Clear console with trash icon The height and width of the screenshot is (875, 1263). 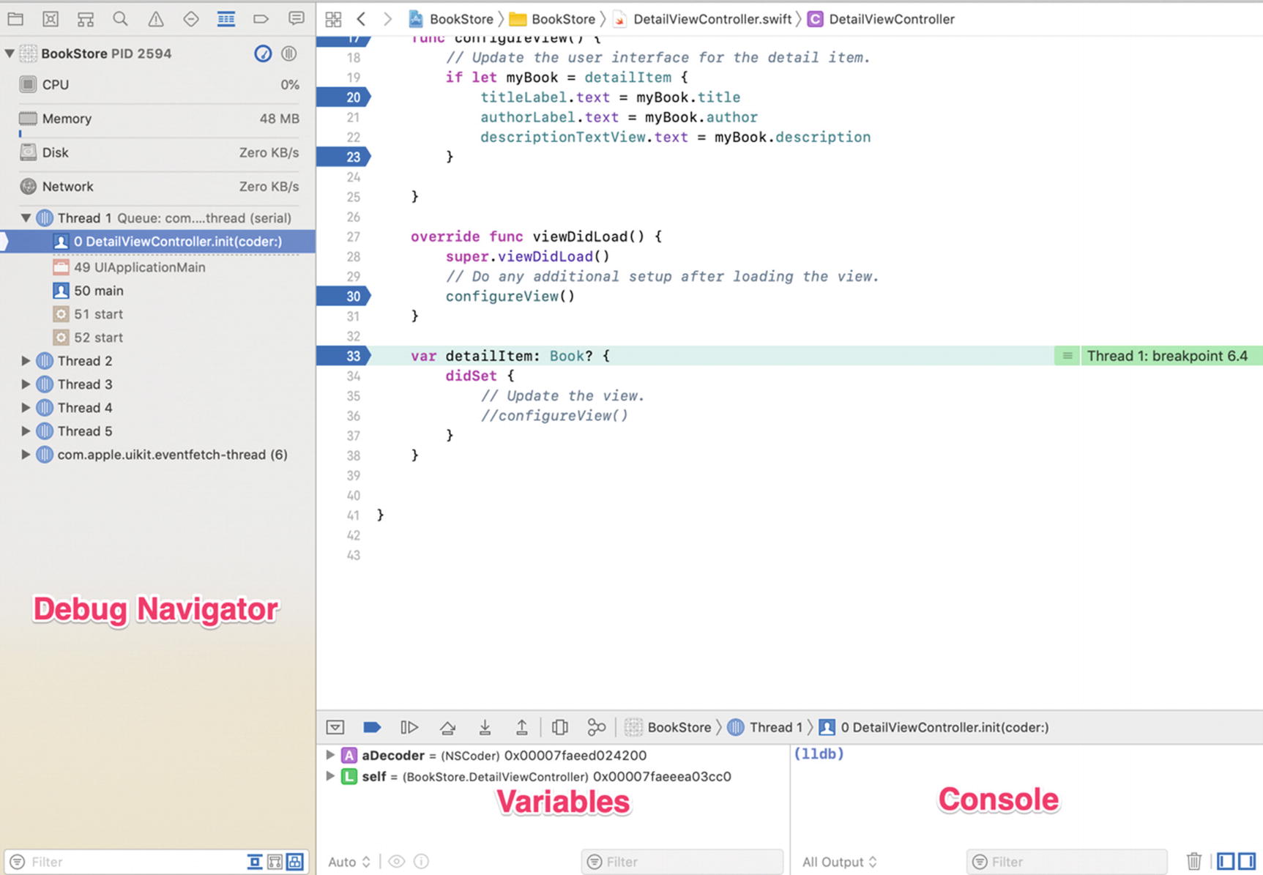(1194, 861)
